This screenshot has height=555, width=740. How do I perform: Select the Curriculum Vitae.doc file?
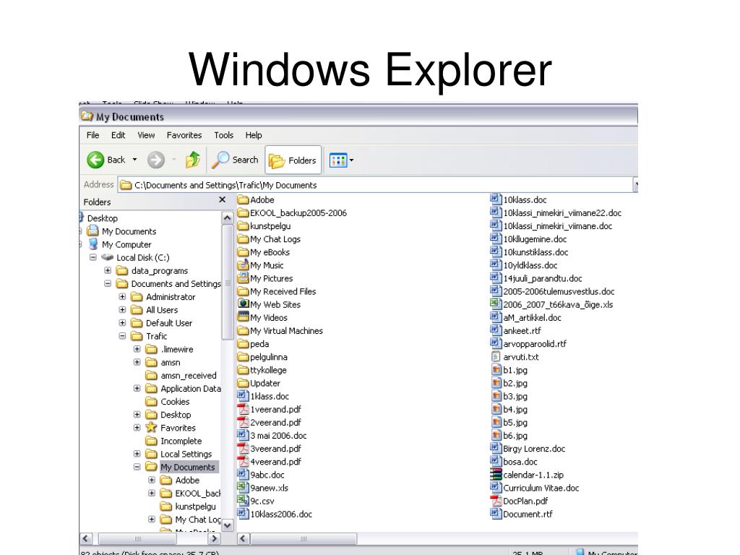click(x=535, y=488)
